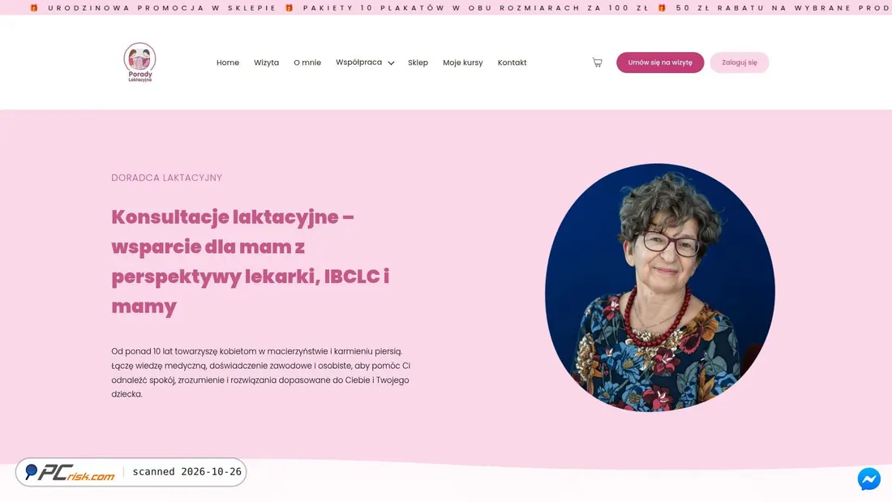Screen dimensions: 892x502
Task: Click the circular portrait photo
Action: tap(660, 287)
